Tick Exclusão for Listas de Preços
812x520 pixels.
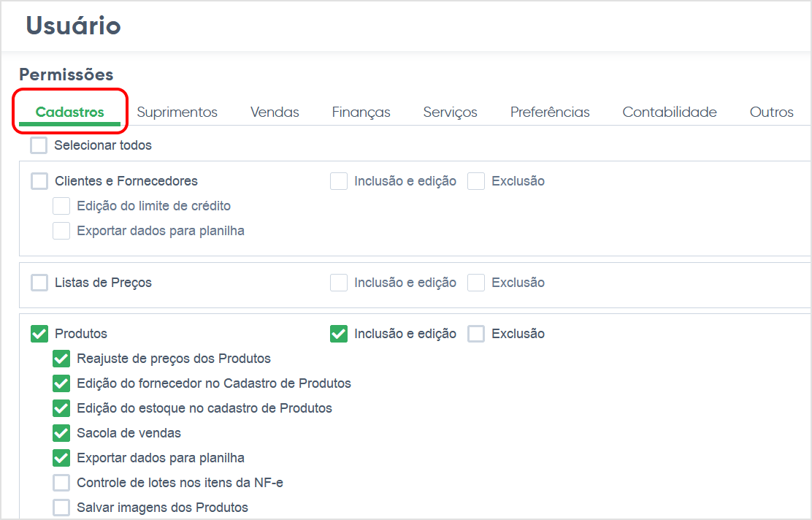pos(476,283)
